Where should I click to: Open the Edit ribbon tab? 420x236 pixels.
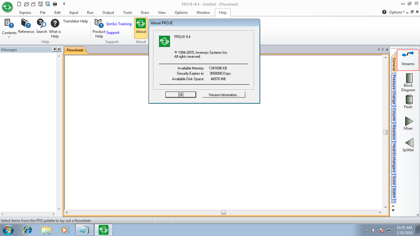(57, 13)
